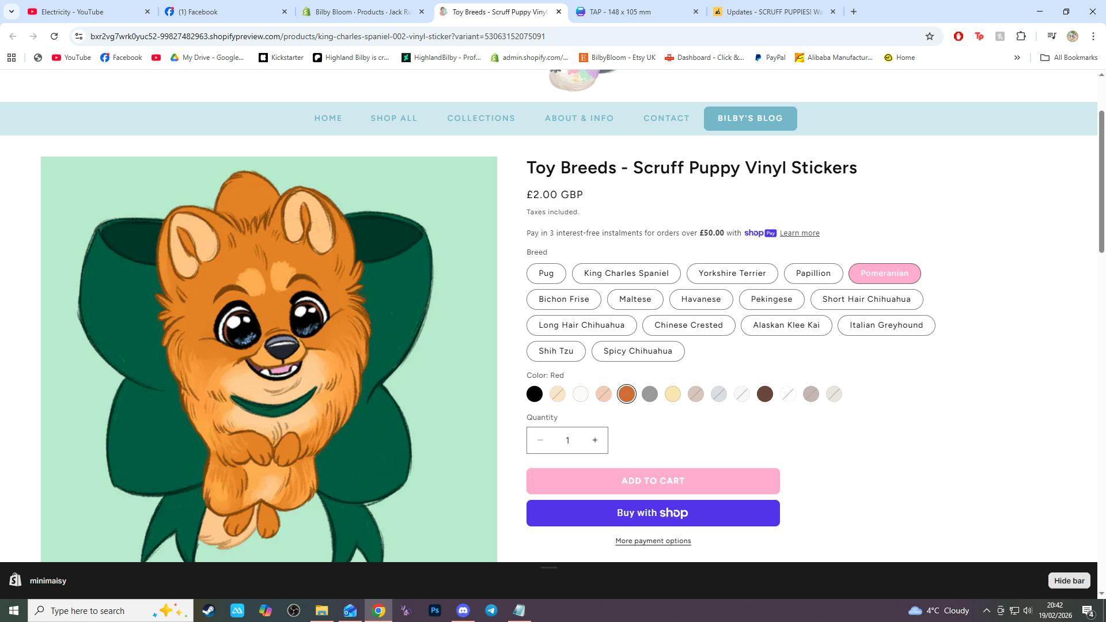Pick the Spicy Chihuahua breed option
1106x622 pixels.
pos(638,351)
